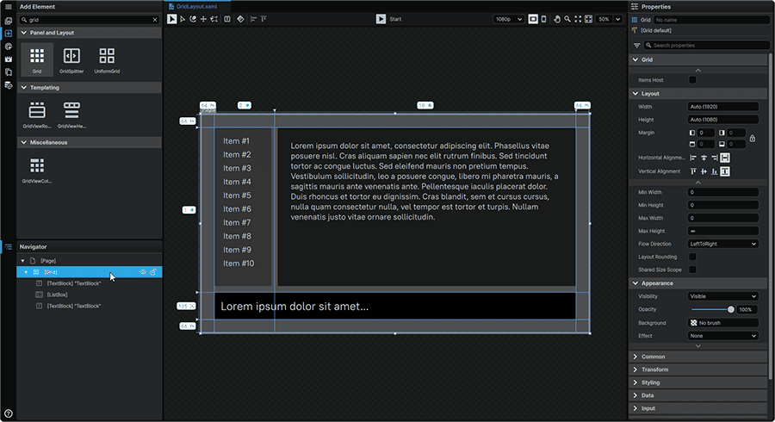
Task: Select the GridViewColumn element
Action: (37, 170)
